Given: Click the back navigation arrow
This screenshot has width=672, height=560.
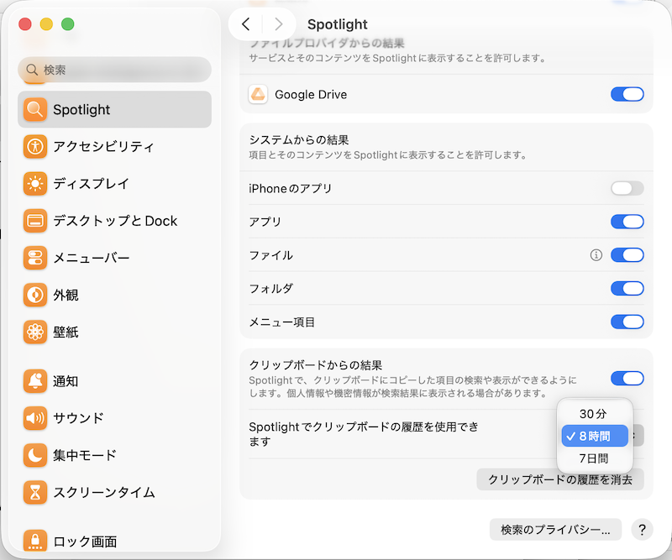Looking at the screenshot, I should 245,24.
